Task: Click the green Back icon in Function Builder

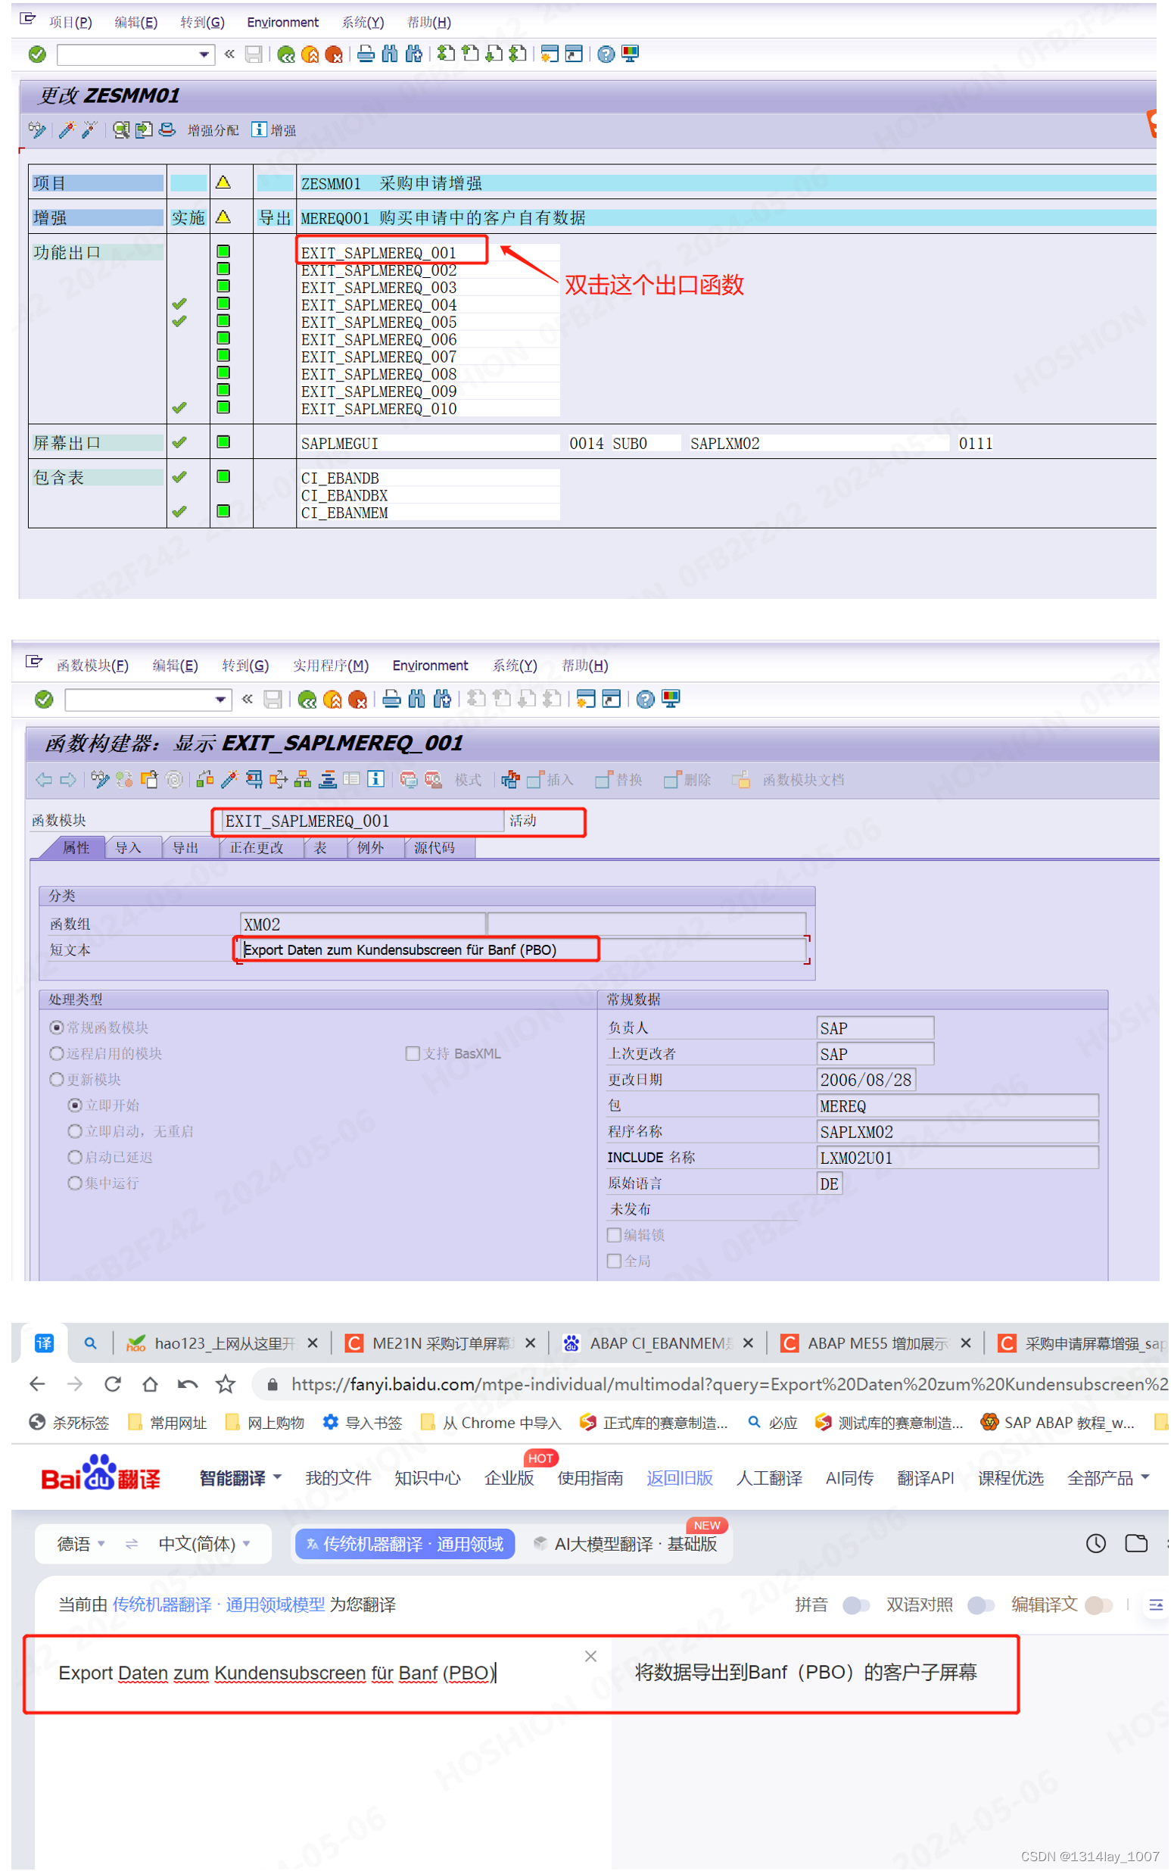Action: click(307, 700)
